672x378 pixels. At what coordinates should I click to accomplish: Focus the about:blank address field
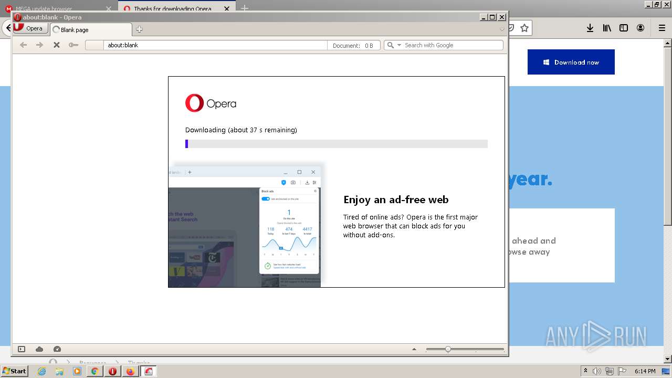[215, 45]
